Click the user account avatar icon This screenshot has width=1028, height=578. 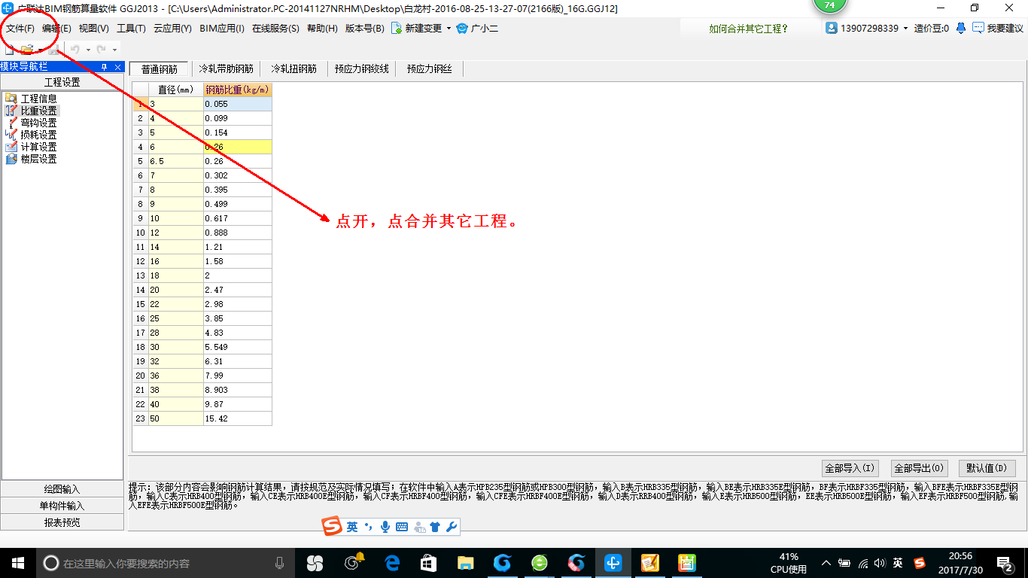click(x=832, y=28)
